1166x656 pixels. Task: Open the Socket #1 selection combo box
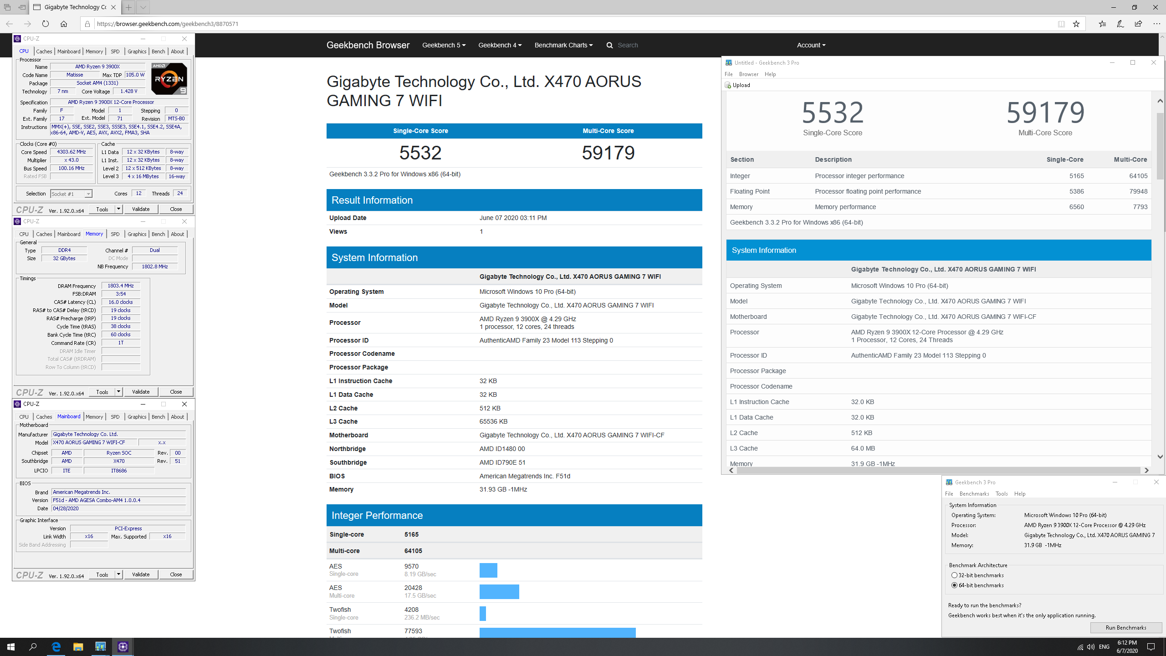[x=71, y=194]
